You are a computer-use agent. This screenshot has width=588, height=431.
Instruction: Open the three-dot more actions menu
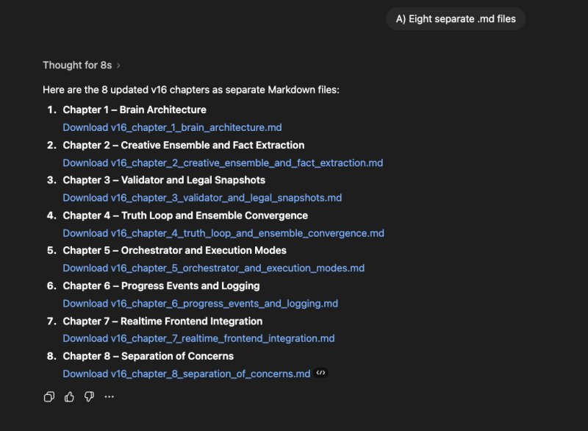(x=110, y=397)
